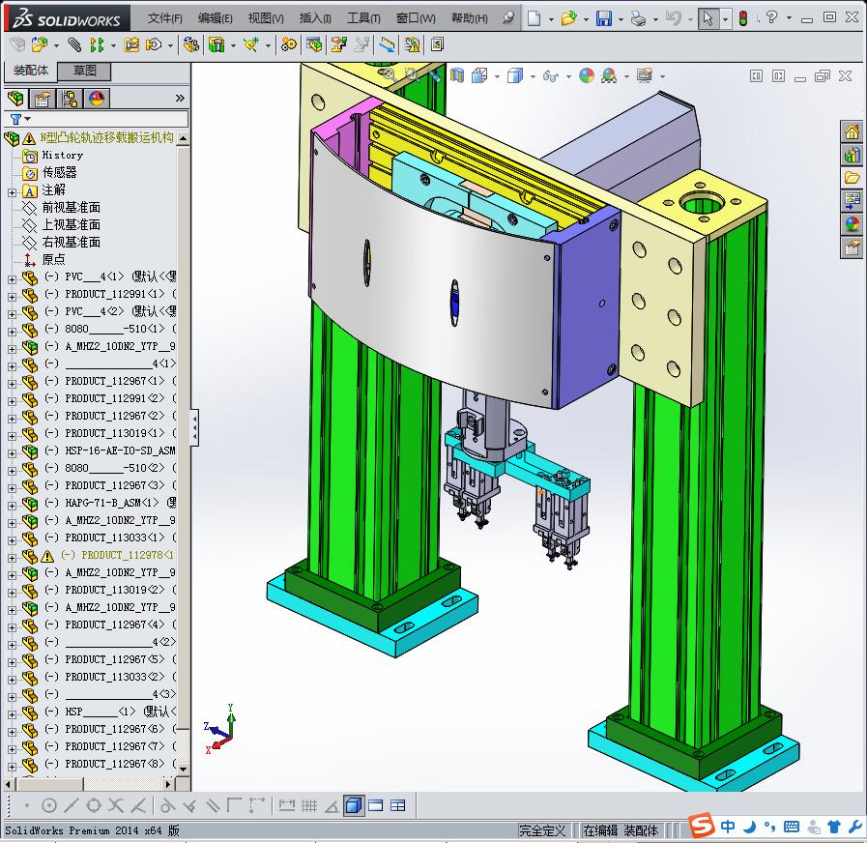This screenshot has width=867, height=843.
Task: Click the Apply Scene icon
Action: 609,75
